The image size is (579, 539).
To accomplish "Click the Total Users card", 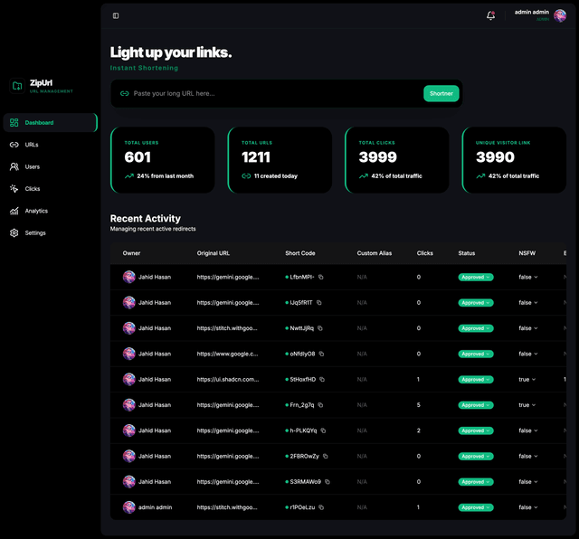I will pos(163,160).
